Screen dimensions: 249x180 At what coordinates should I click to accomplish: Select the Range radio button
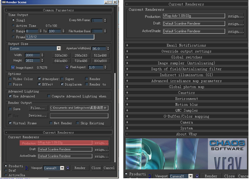pyautogui.click(x=13, y=31)
